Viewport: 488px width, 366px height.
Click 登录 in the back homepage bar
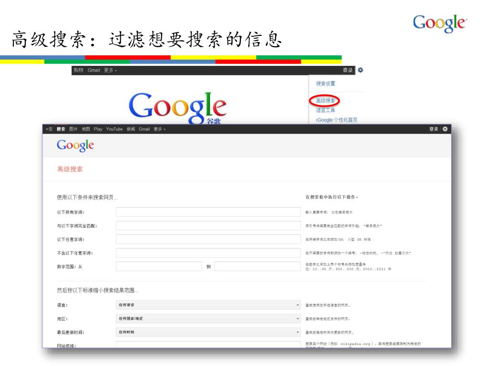[348, 70]
